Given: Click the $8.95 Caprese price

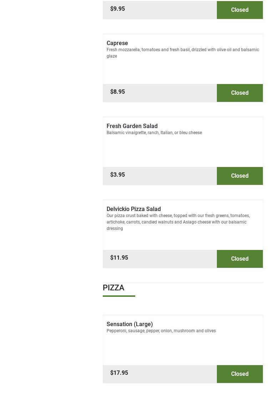Looking at the screenshot, I should 117,92.
